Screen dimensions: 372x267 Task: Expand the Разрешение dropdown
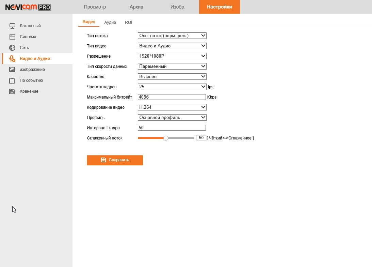click(172, 56)
